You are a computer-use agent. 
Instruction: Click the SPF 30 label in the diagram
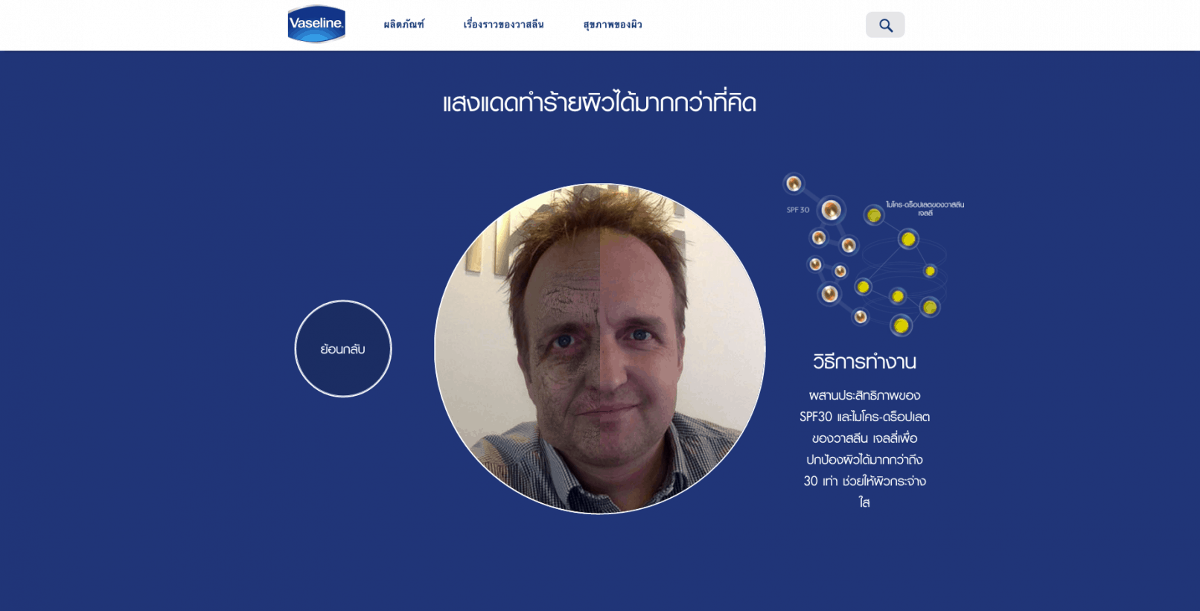(798, 210)
